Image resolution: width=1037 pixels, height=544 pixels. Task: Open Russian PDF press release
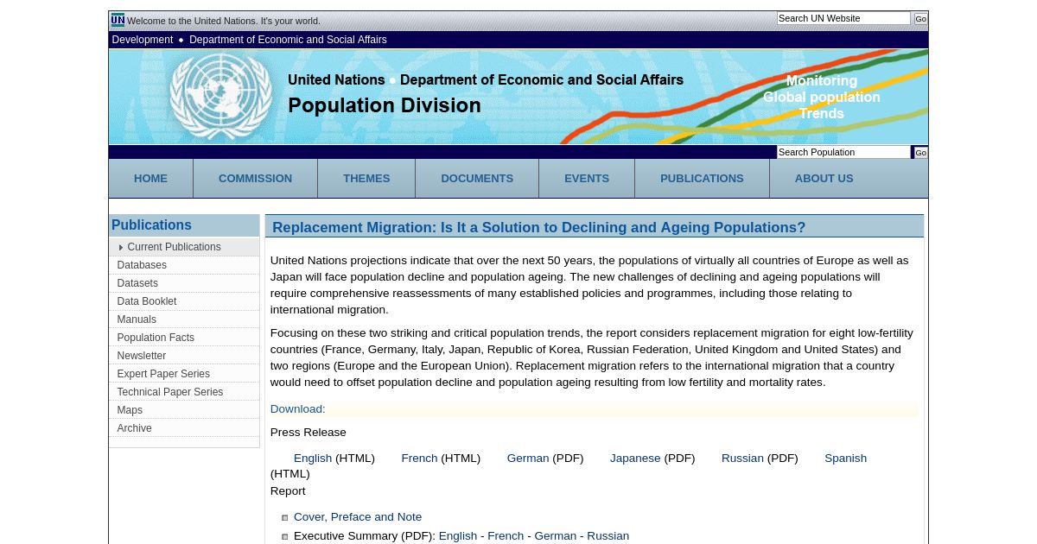742,459
